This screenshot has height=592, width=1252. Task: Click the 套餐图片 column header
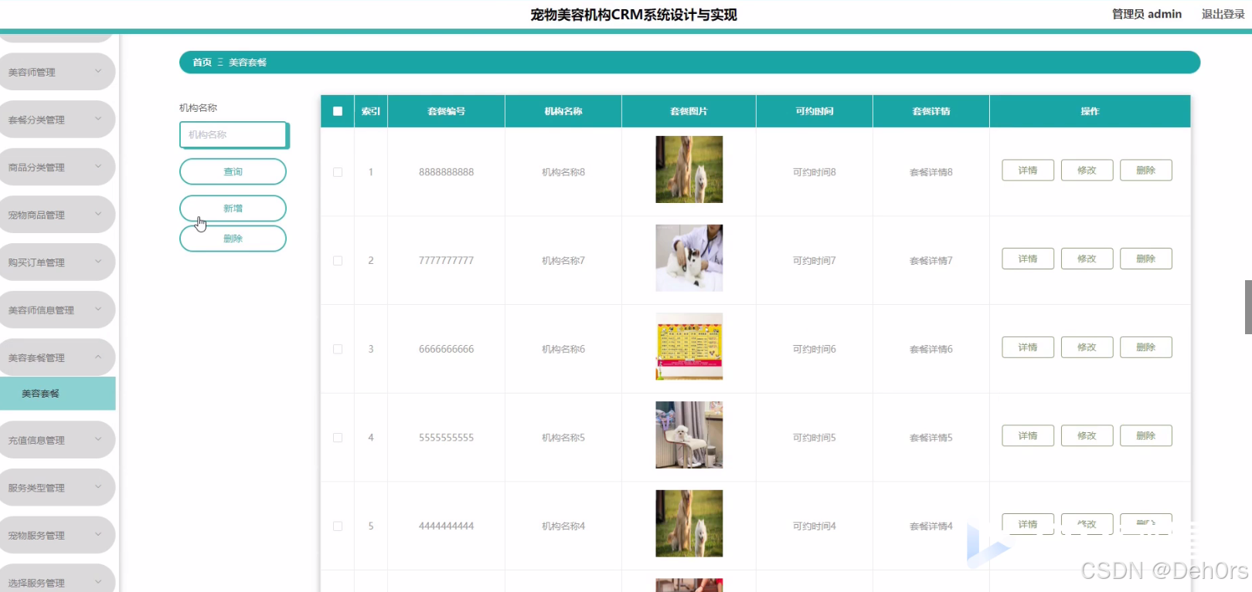pos(689,111)
